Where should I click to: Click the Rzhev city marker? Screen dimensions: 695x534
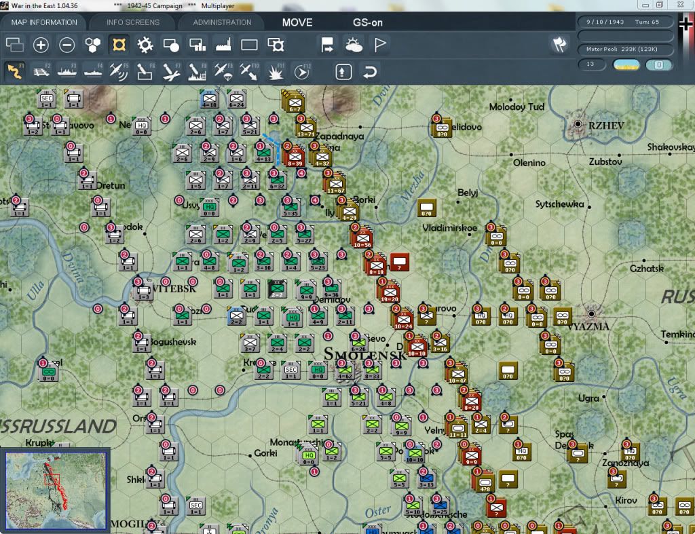[x=578, y=124]
